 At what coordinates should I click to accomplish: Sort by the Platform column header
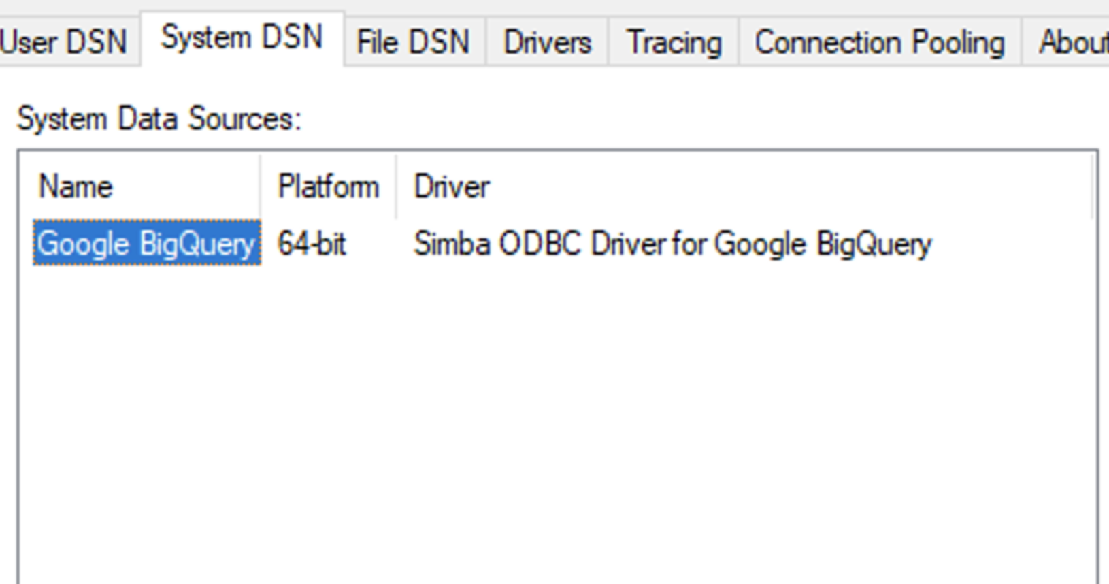328,186
